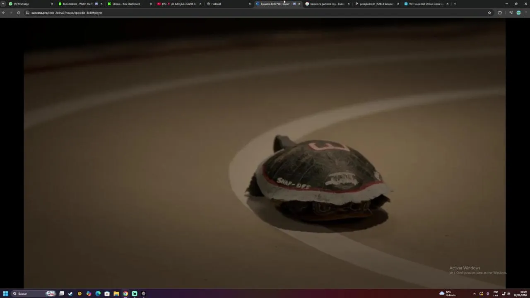Open the Chrome three-dot menu
This screenshot has height=298, width=530.
[526, 13]
